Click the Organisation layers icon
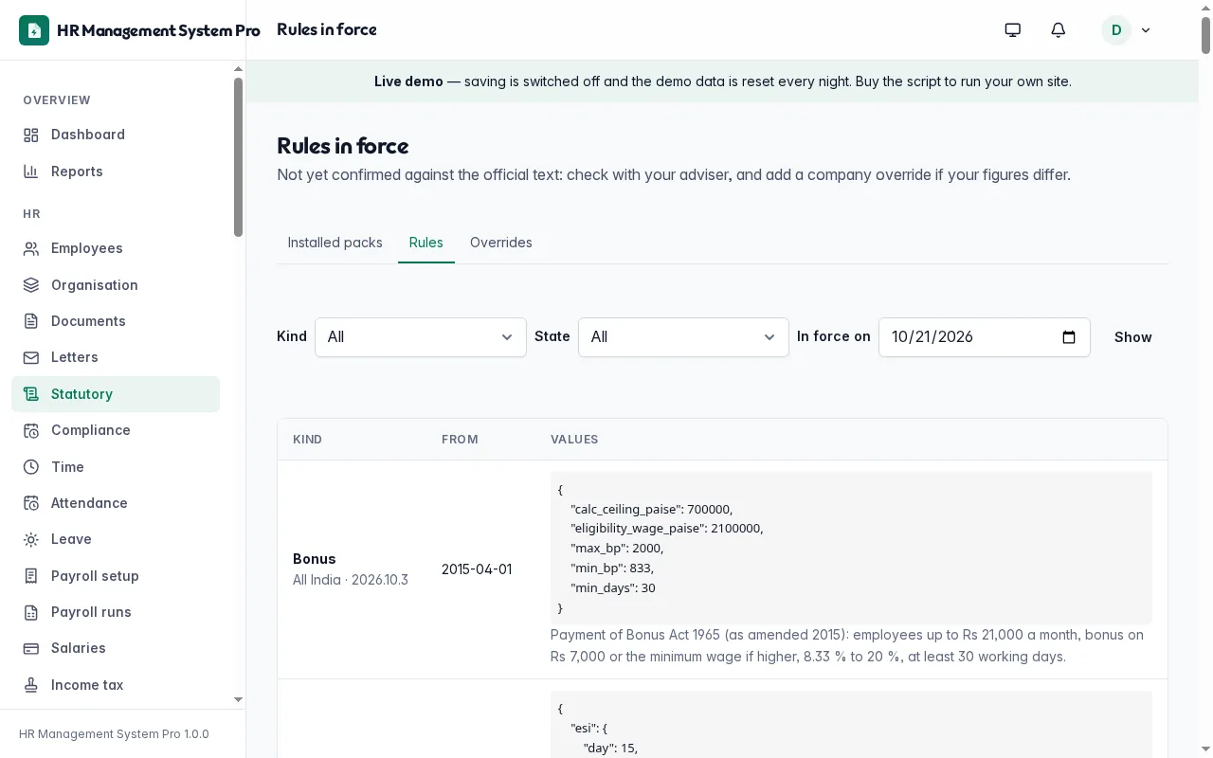1213x758 pixels. pos(31,285)
